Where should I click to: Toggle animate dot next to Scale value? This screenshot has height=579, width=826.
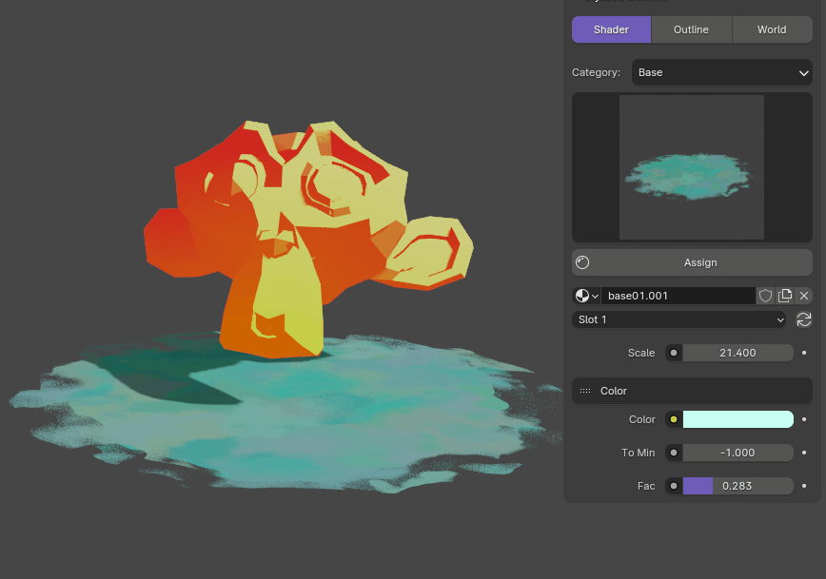804,353
